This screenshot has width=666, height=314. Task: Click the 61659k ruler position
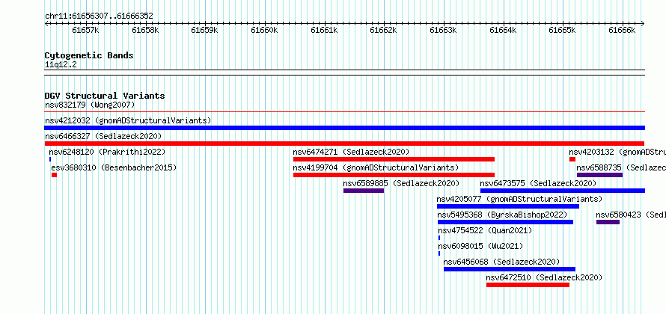coord(204,30)
